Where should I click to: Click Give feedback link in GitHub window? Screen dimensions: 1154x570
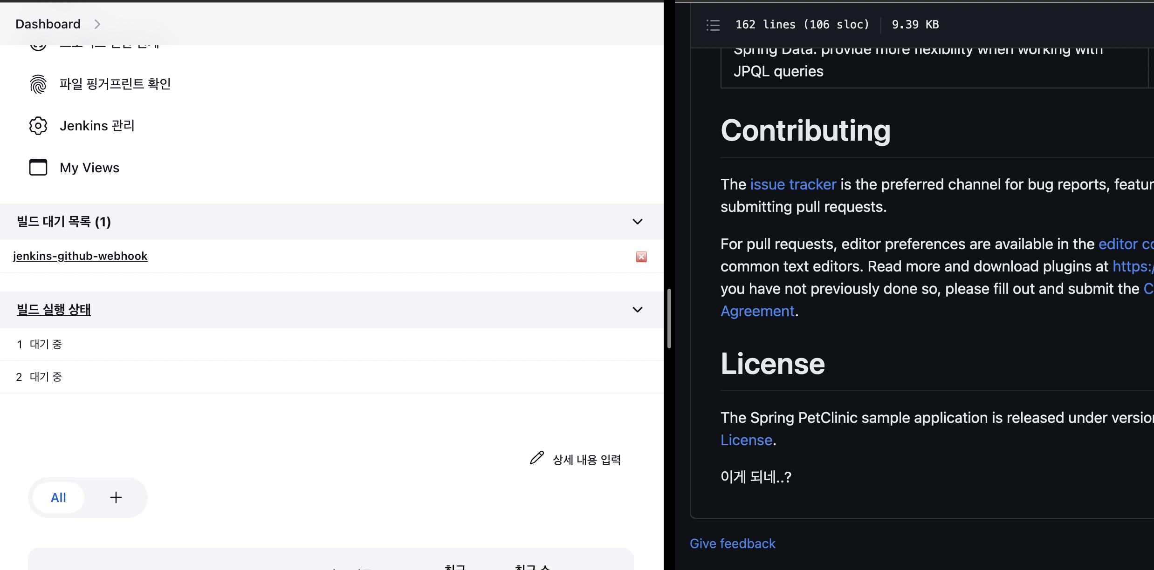click(x=733, y=543)
